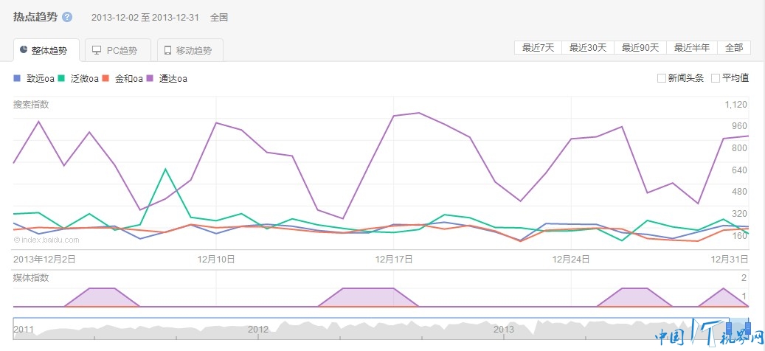Screen dimensions: 765x351
Task: Select the 最近7天 range button
Action: [x=538, y=48]
